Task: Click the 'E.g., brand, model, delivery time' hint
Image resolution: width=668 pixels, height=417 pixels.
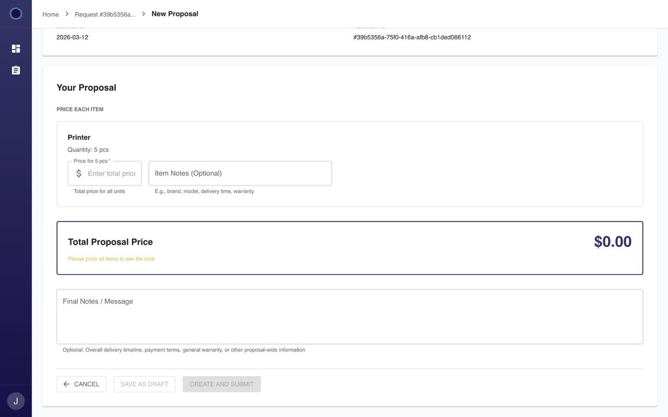Action: 204,192
